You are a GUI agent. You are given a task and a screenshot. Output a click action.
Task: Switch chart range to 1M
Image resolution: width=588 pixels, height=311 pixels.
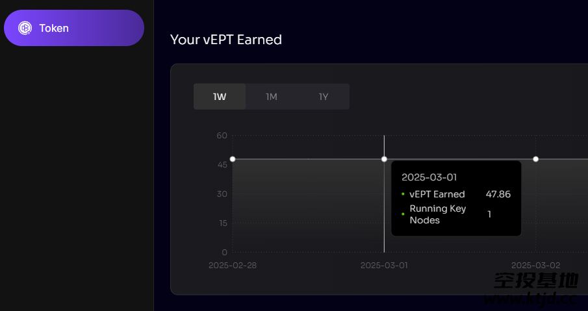point(272,97)
